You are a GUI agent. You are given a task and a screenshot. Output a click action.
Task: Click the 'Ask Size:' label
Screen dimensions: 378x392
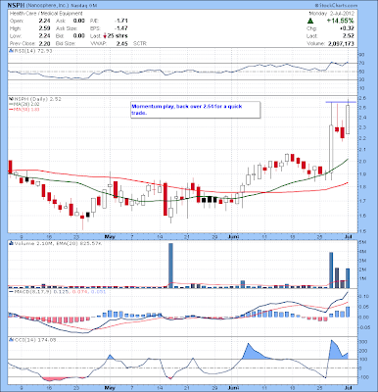coord(67,28)
